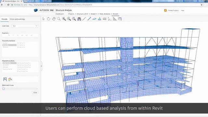Activate the rotate/orbit view tool
This screenshot has width=208, height=117.
49,19
